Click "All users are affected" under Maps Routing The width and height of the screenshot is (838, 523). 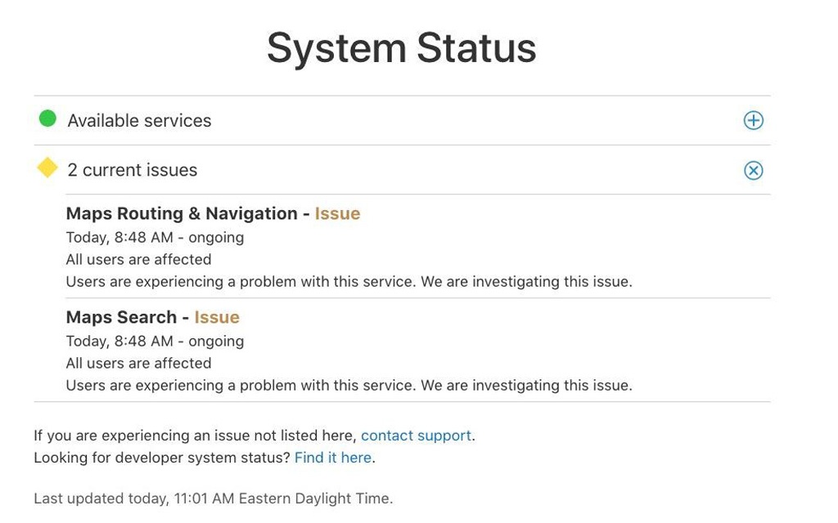pyautogui.click(x=138, y=260)
